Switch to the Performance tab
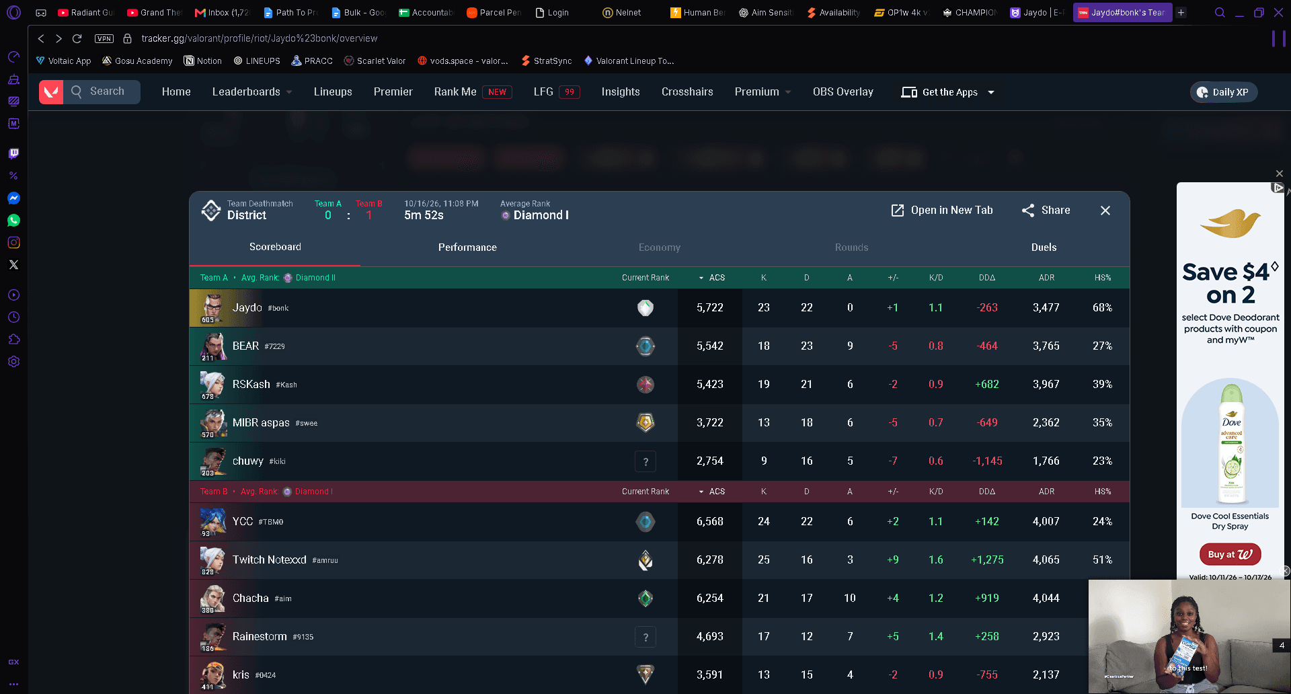This screenshot has width=1291, height=694. tap(467, 247)
